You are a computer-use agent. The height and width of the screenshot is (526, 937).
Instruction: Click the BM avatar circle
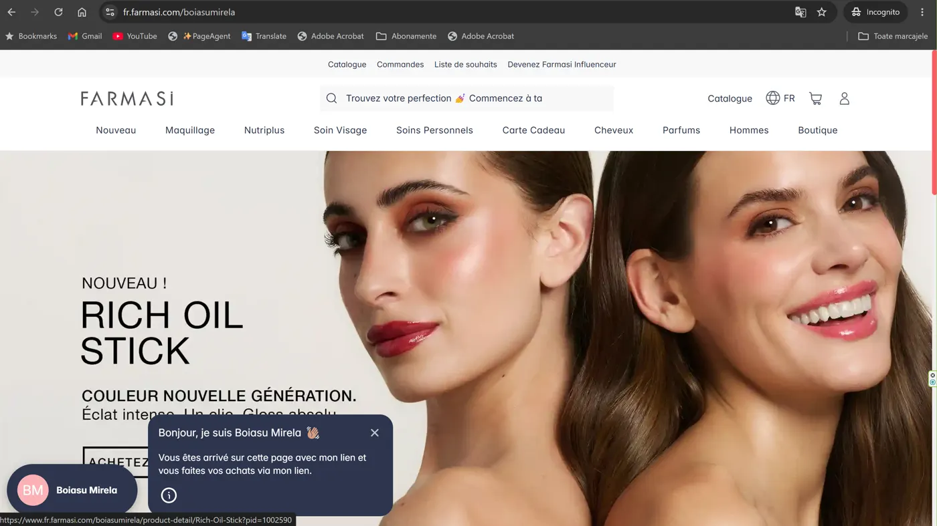33,490
